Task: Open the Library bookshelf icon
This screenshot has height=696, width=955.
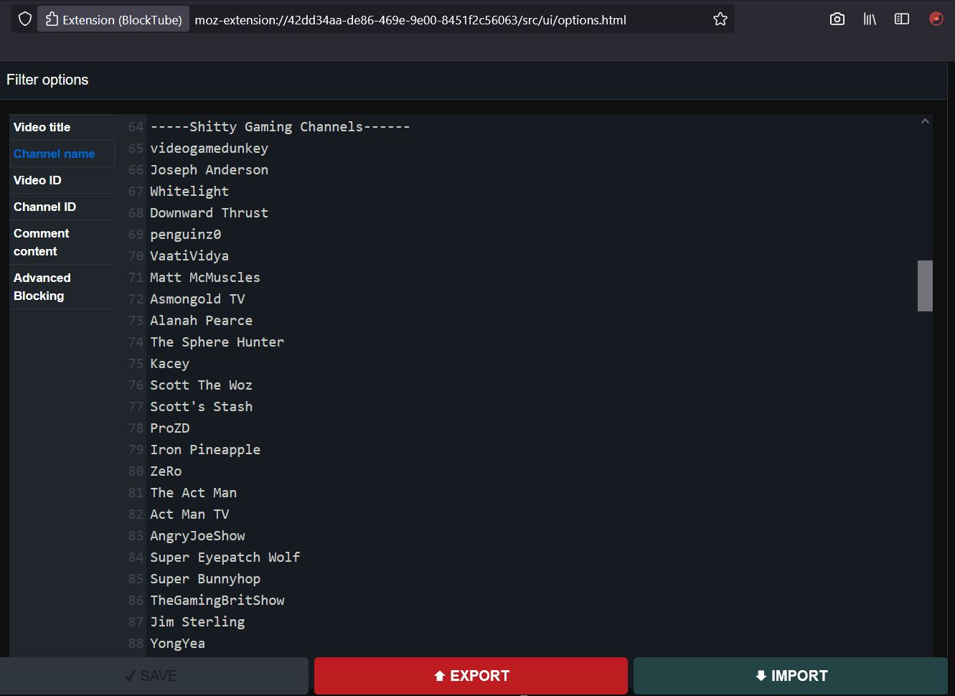Action: pyautogui.click(x=870, y=19)
